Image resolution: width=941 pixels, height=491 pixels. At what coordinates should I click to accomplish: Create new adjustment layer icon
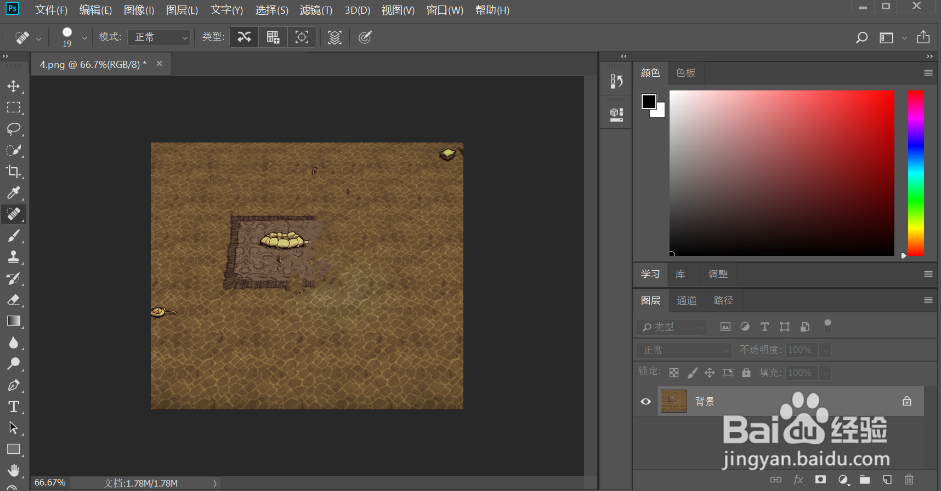[843, 480]
